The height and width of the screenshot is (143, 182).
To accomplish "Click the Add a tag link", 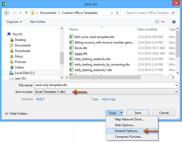I will [108, 99].
